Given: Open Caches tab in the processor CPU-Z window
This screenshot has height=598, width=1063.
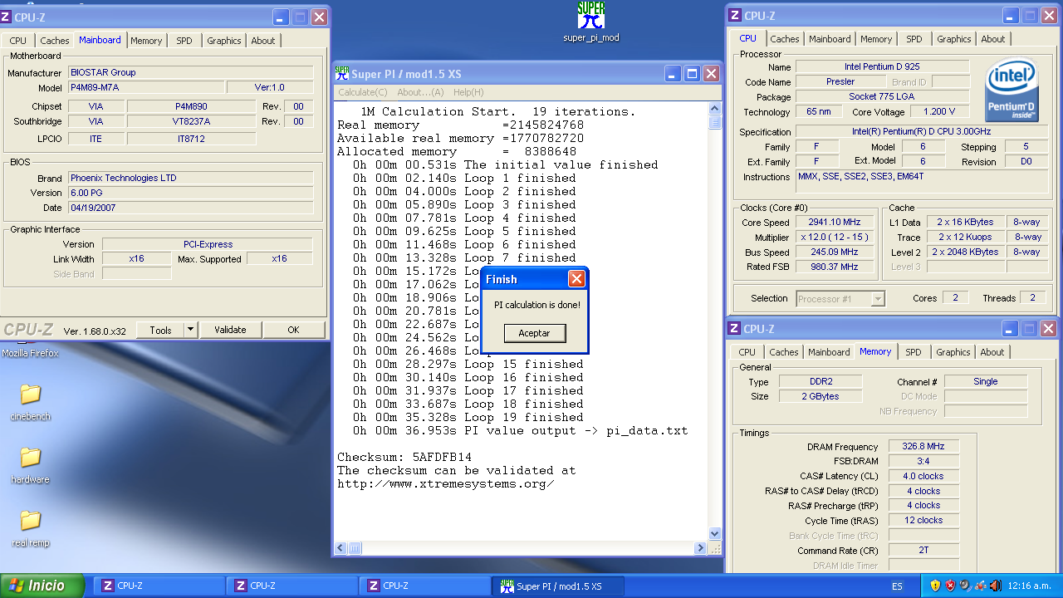Looking at the screenshot, I should pyautogui.click(x=784, y=39).
